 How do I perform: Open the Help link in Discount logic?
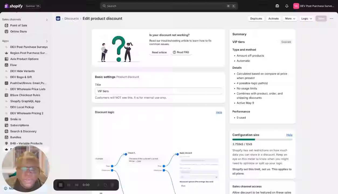219,112
